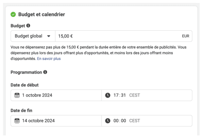Click the clock icon beside 17:31
The image size is (202, 139).
pos(108,95)
